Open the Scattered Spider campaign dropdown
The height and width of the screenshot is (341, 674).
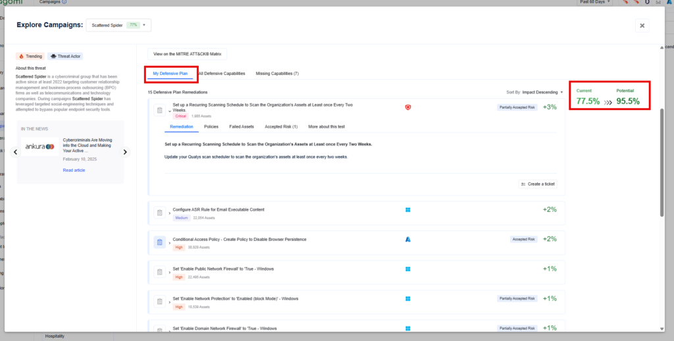(x=118, y=26)
